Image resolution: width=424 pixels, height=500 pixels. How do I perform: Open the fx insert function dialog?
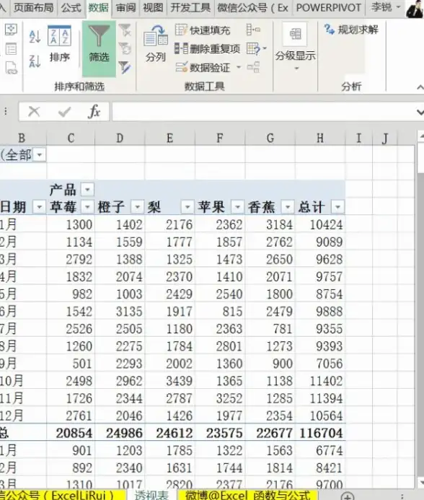pyautogui.click(x=94, y=112)
